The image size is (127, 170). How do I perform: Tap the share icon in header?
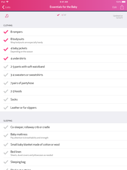(x=122, y=7)
